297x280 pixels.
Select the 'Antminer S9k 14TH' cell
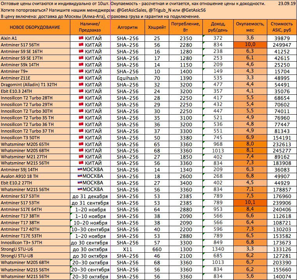pos(35,65)
